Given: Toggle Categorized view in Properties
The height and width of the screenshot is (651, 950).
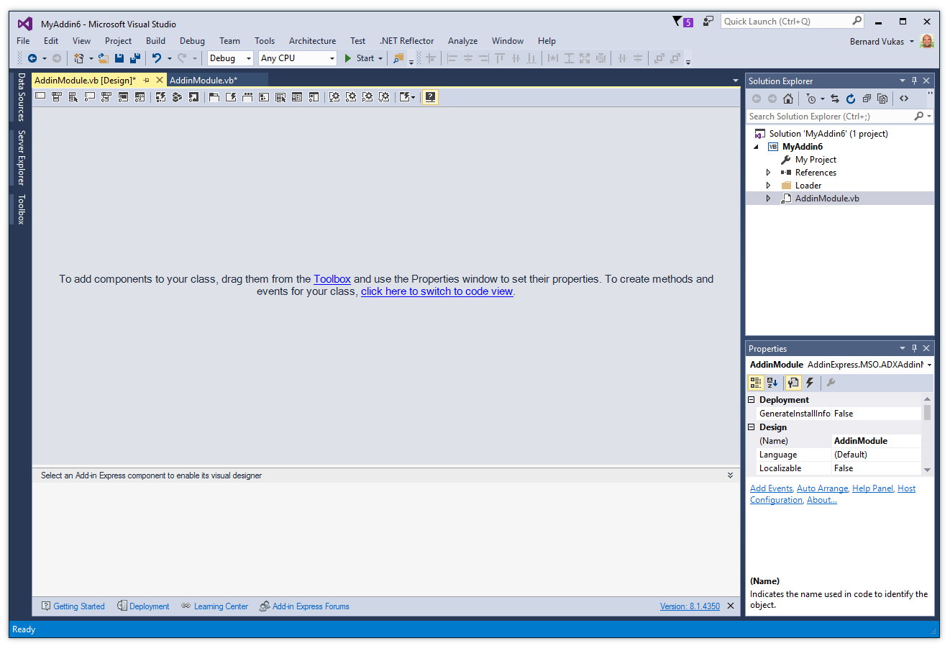Looking at the screenshot, I should (756, 383).
